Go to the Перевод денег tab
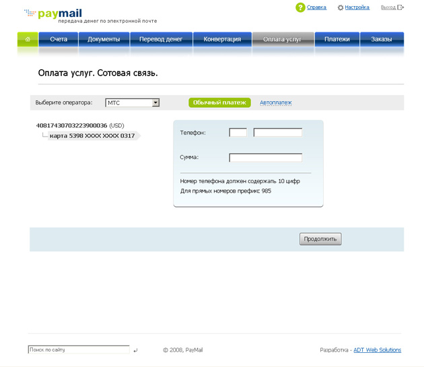424x367 pixels. [161, 39]
